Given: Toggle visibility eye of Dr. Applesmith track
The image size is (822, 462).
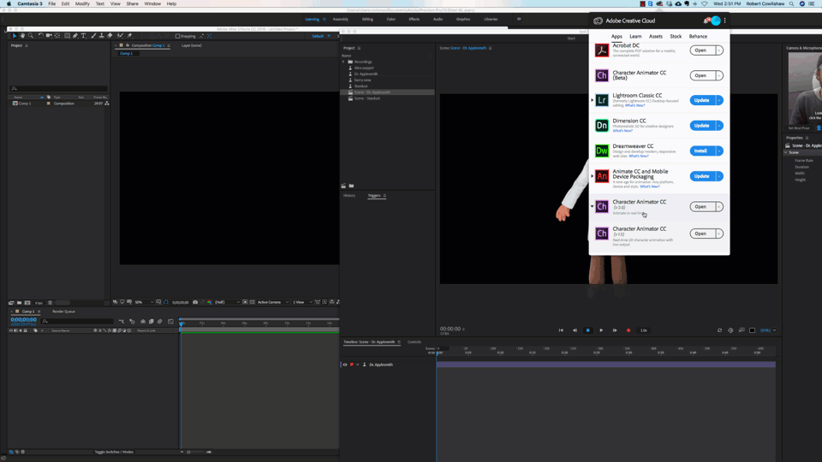Looking at the screenshot, I should pyautogui.click(x=345, y=364).
